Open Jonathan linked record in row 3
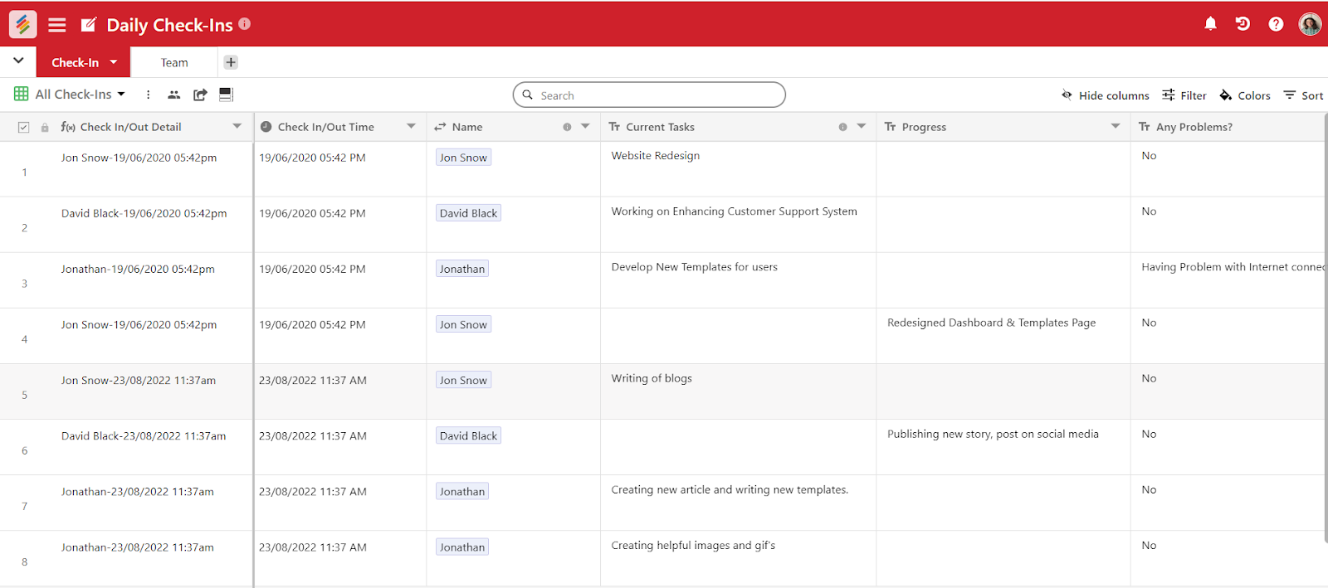This screenshot has height=588, width=1328. coord(462,269)
